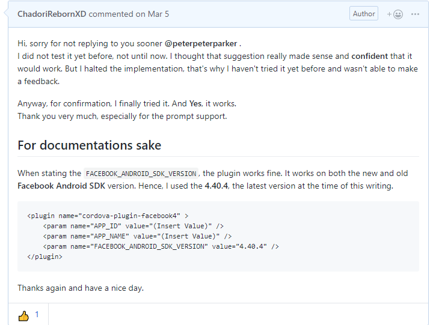This screenshot has height=325, width=436.
Task: Click the thumbs up reaction count
Action: [37, 315]
